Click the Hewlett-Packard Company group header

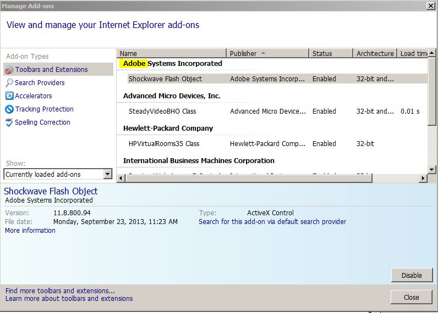[x=168, y=128]
